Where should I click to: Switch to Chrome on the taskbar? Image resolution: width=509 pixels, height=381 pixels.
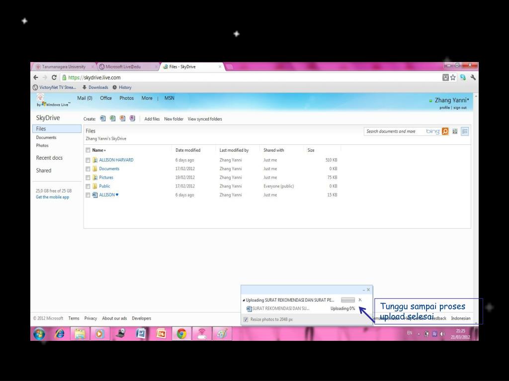point(181,333)
